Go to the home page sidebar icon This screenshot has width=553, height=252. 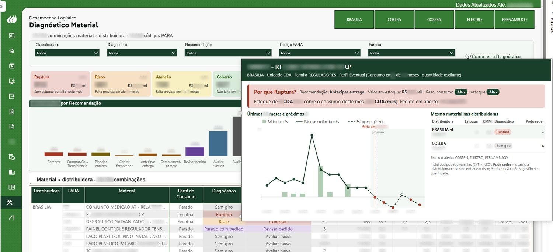point(12,51)
